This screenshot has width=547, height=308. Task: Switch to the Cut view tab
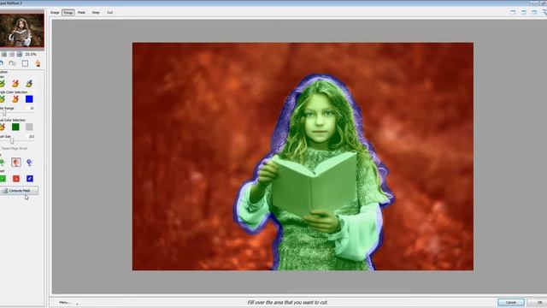point(110,13)
